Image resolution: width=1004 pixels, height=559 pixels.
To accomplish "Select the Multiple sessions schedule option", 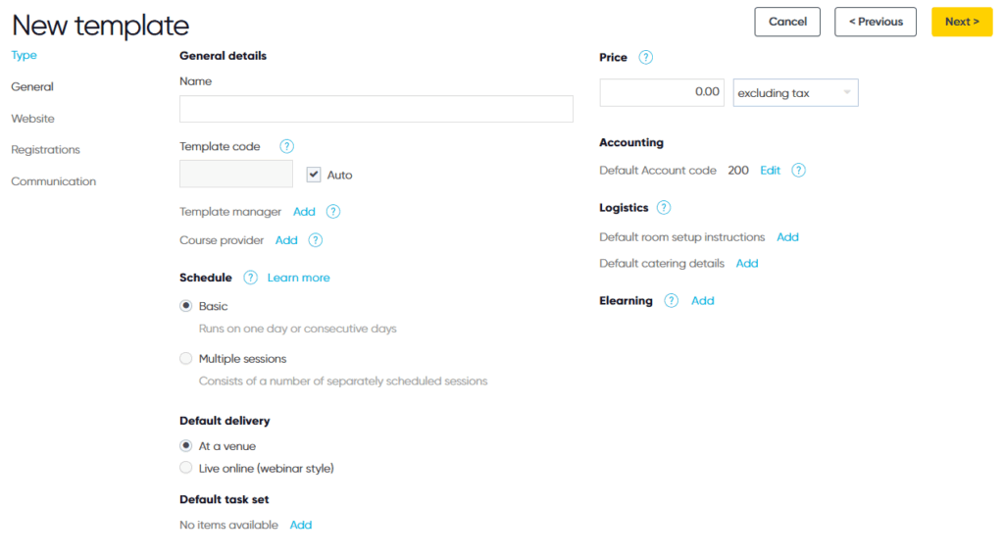I will [x=185, y=359].
